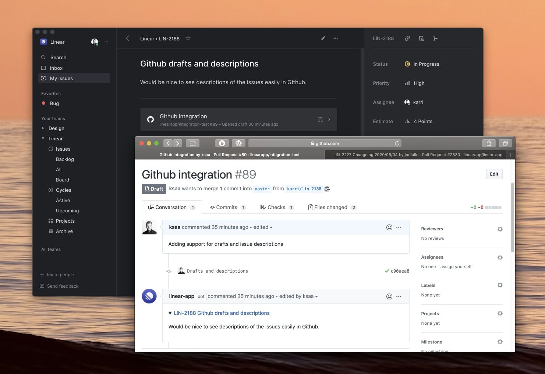This screenshot has height=374, width=545.
Task: Select Commits tab
Action: tap(228, 207)
